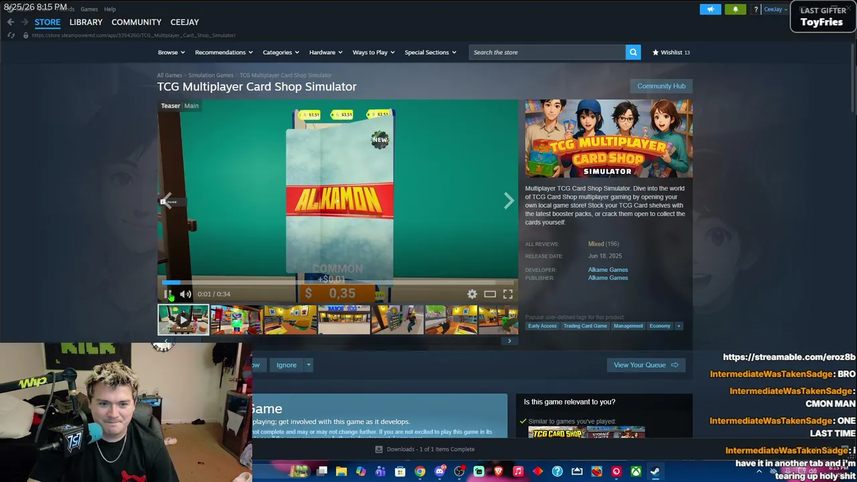The image size is (857, 482).
Task: Click the Economy tag
Action: tap(659, 326)
